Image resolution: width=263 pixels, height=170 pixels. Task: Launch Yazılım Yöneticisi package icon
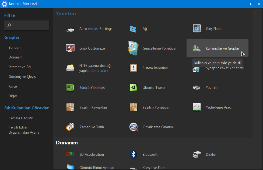pyautogui.click(x=134, y=107)
